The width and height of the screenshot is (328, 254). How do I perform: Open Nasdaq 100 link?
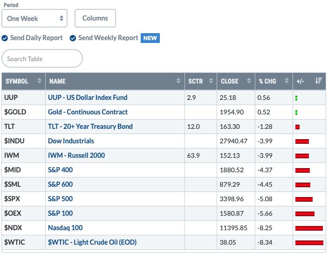[x=65, y=227]
